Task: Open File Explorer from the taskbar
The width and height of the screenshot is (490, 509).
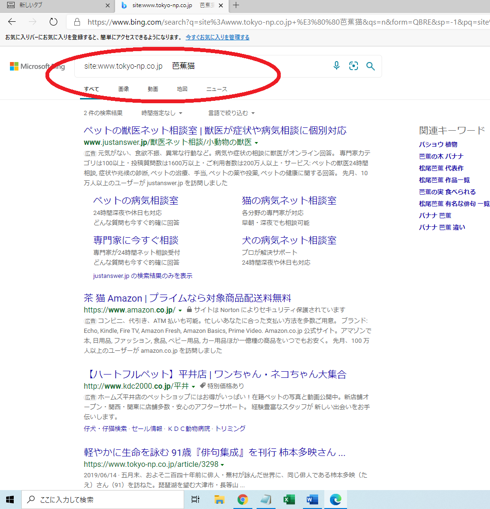Action: pos(219,500)
